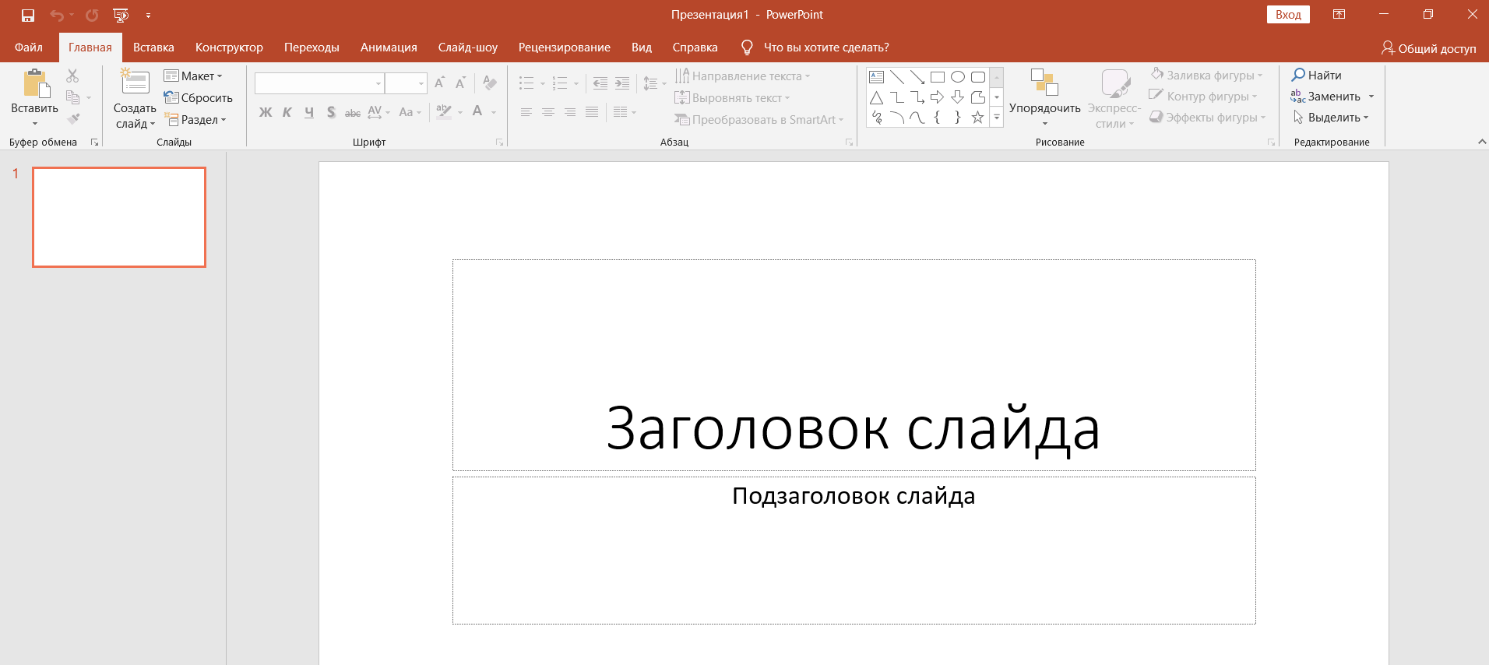Open the Макет layout dropdown

(x=193, y=76)
